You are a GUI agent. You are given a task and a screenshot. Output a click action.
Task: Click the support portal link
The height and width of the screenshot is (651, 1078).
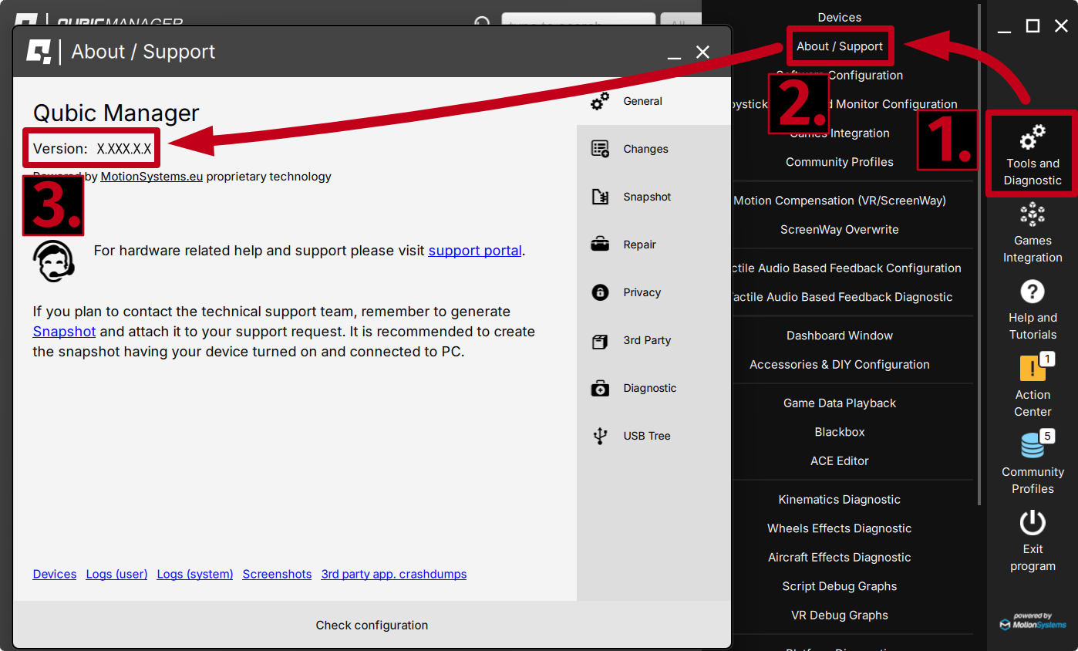(x=475, y=251)
